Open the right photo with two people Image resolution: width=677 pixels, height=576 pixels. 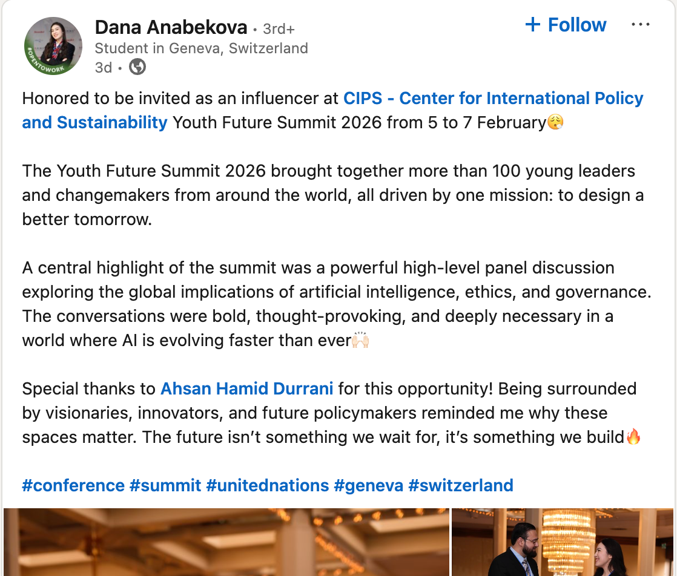click(x=563, y=542)
